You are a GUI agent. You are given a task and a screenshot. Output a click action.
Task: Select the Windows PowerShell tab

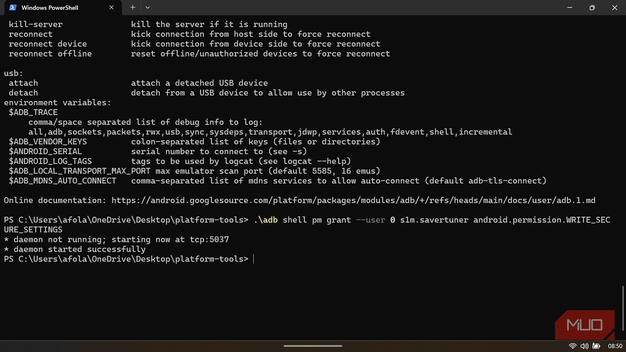pyautogui.click(x=50, y=7)
